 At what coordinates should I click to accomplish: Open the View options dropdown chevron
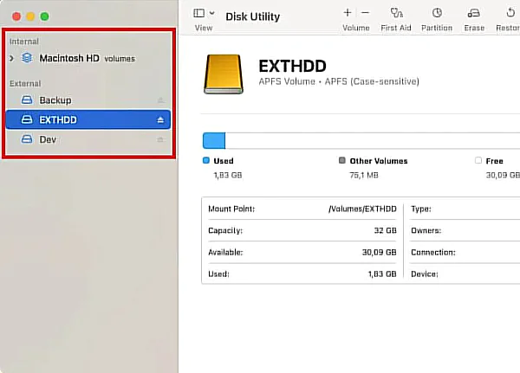[x=212, y=13]
